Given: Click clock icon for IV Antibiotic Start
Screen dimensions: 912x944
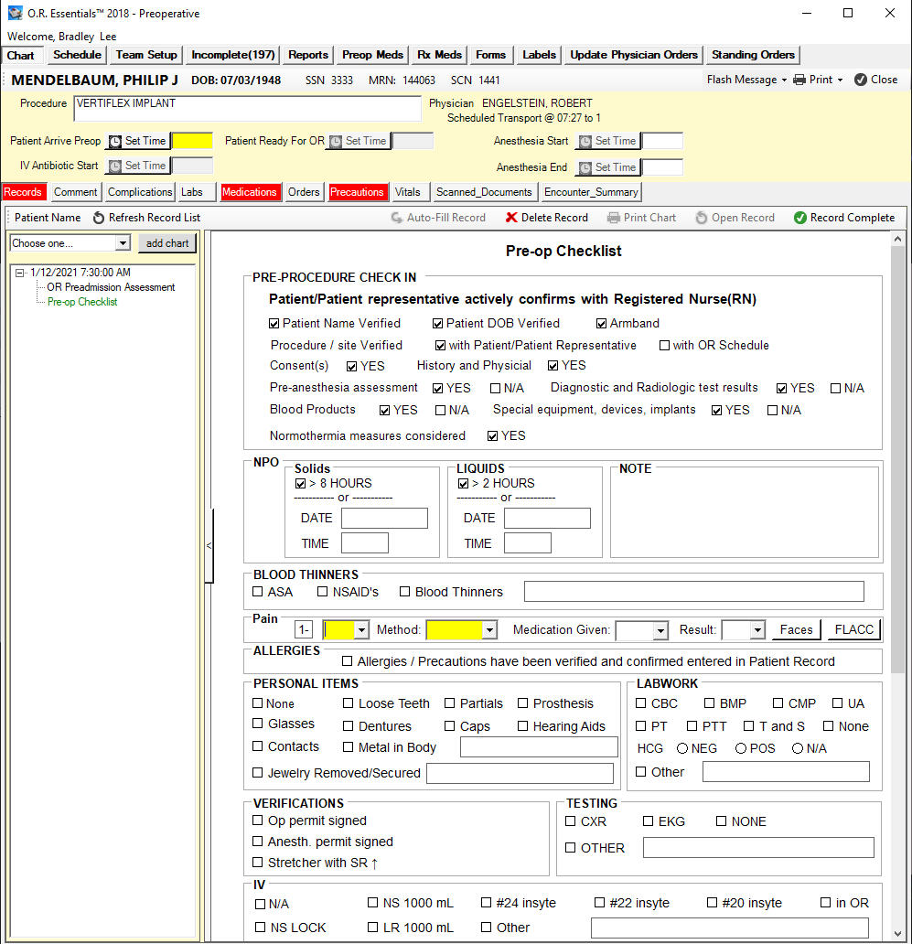Looking at the screenshot, I should [115, 166].
